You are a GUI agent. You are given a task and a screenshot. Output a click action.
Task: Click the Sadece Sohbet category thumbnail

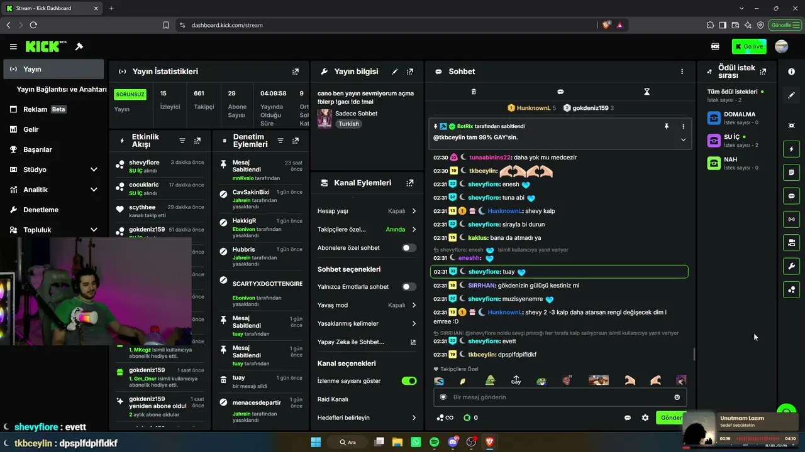coord(325,119)
